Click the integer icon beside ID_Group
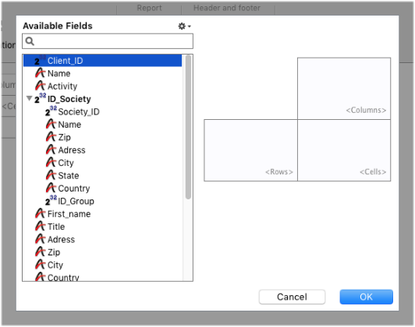This screenshot has height=327, width=415. pyautogui.click(x=51, y=200)
